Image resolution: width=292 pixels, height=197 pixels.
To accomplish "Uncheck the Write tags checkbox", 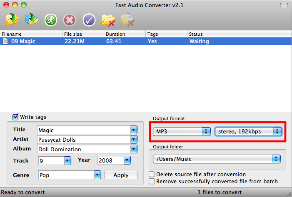I will point(15,117).
